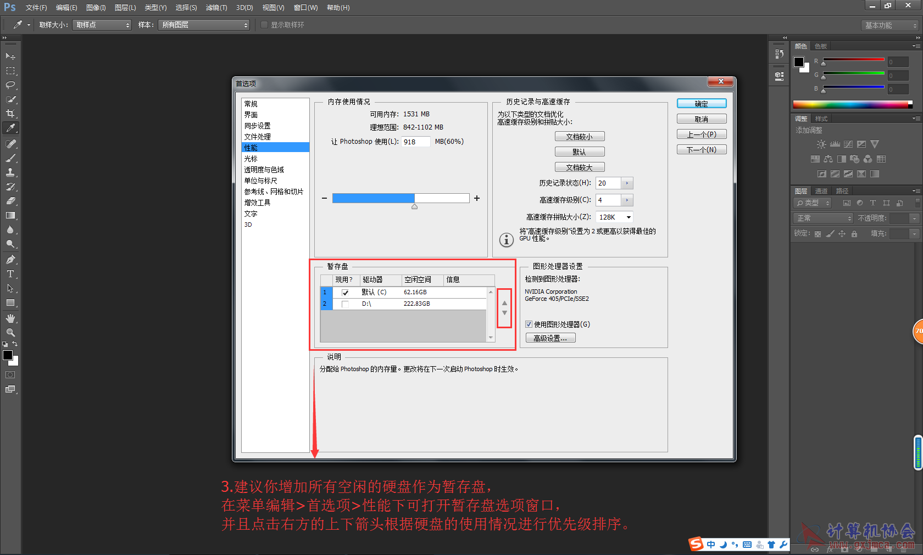Cancel the preferences dialog
923x555 pixels.
click(x=702, y=119)
